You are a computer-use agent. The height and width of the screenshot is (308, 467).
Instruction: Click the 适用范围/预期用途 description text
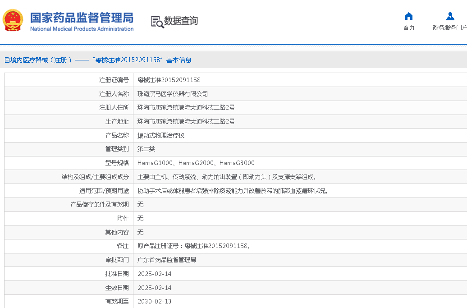232,191
